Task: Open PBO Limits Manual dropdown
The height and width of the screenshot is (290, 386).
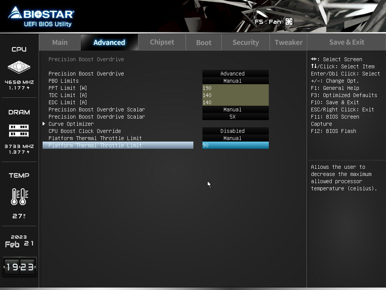Action: click(236, 81)
